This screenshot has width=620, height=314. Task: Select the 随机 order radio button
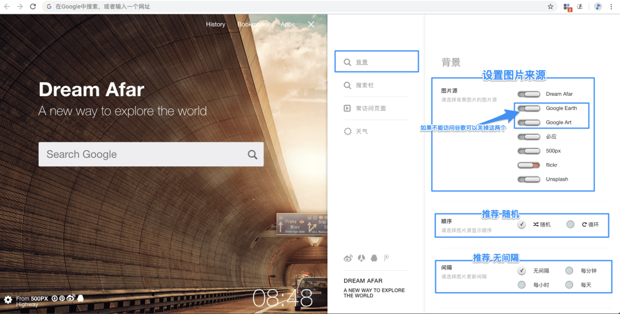pyautogui.click(x=521, y=225)
